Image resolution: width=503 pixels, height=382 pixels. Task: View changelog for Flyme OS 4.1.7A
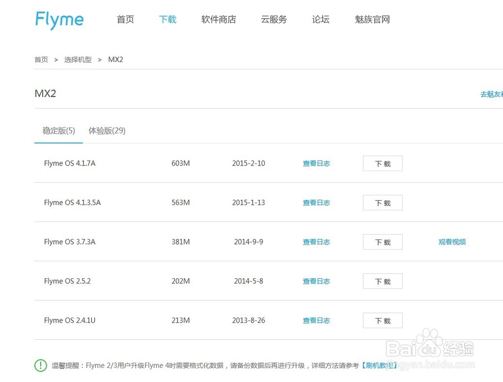coord(316,163)
